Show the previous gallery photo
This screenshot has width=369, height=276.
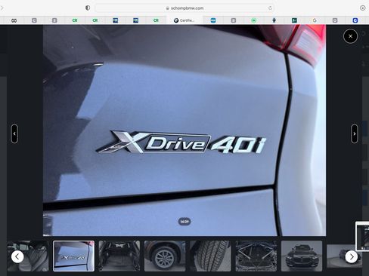14,133
